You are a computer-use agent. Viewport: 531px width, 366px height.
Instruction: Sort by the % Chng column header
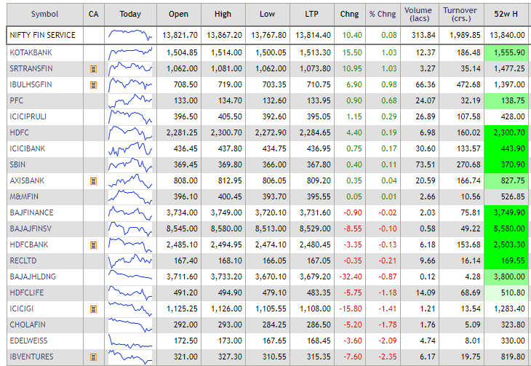(383, 14)
